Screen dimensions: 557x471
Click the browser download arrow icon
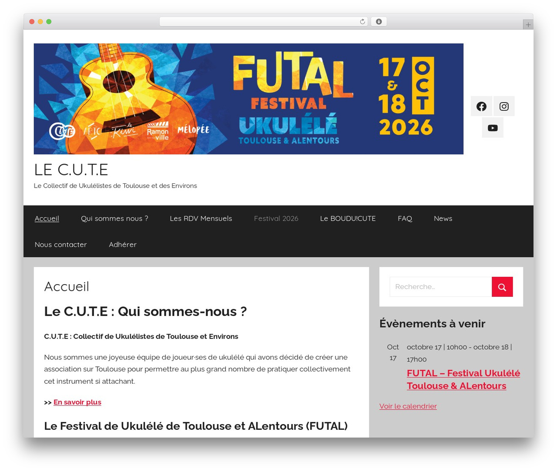tap(379, 22)
